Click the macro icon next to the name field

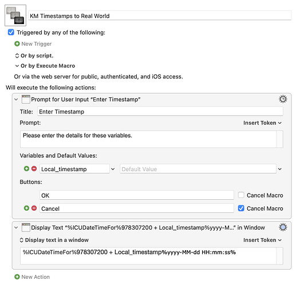15,15
